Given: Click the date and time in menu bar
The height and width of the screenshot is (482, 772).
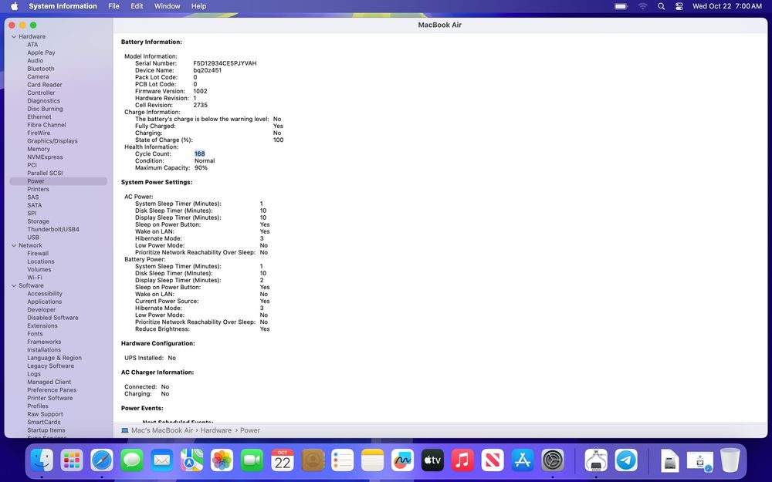Looking at the screenshot, I should click(726, 6).
